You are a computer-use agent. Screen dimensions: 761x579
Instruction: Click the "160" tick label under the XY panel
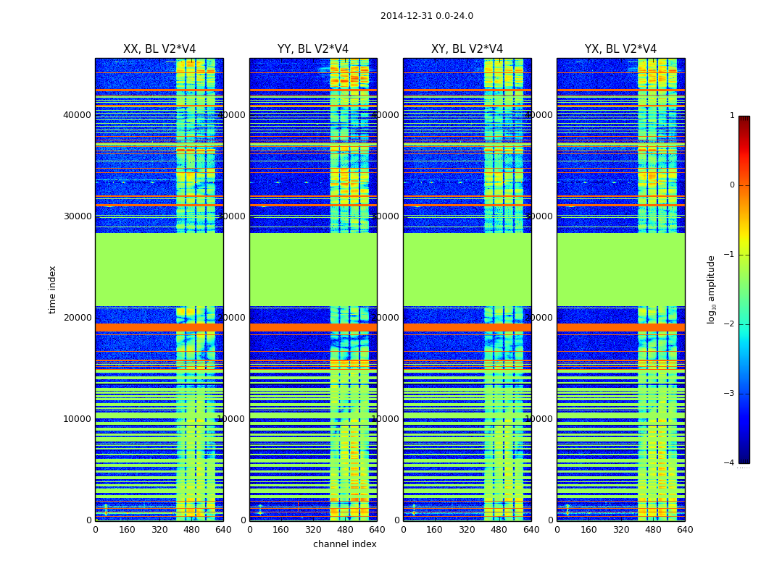[x=435, y=530]
